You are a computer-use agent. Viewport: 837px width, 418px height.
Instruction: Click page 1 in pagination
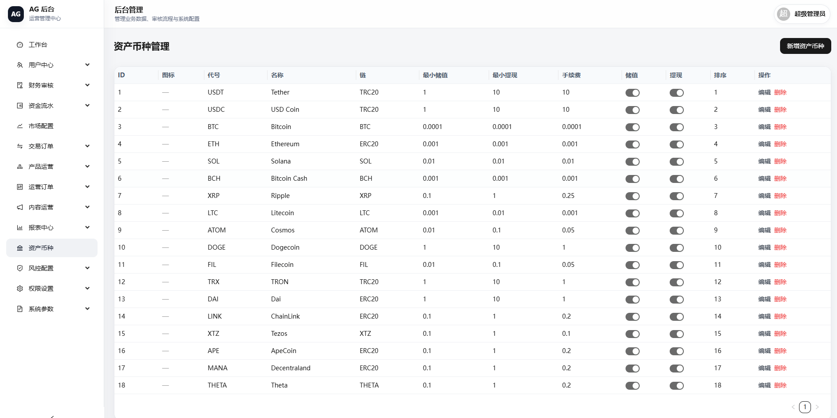click(805, 407)
